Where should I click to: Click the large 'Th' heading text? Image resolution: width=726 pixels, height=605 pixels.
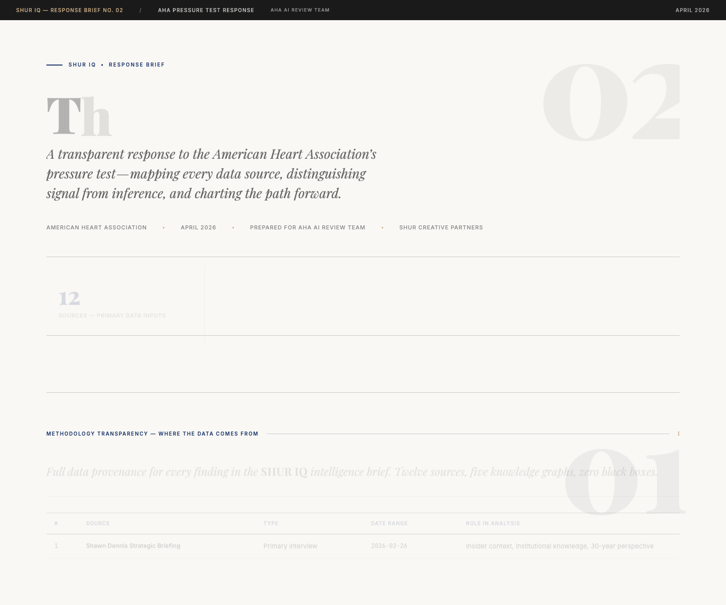pyautogui.click(x=79, y=116)
